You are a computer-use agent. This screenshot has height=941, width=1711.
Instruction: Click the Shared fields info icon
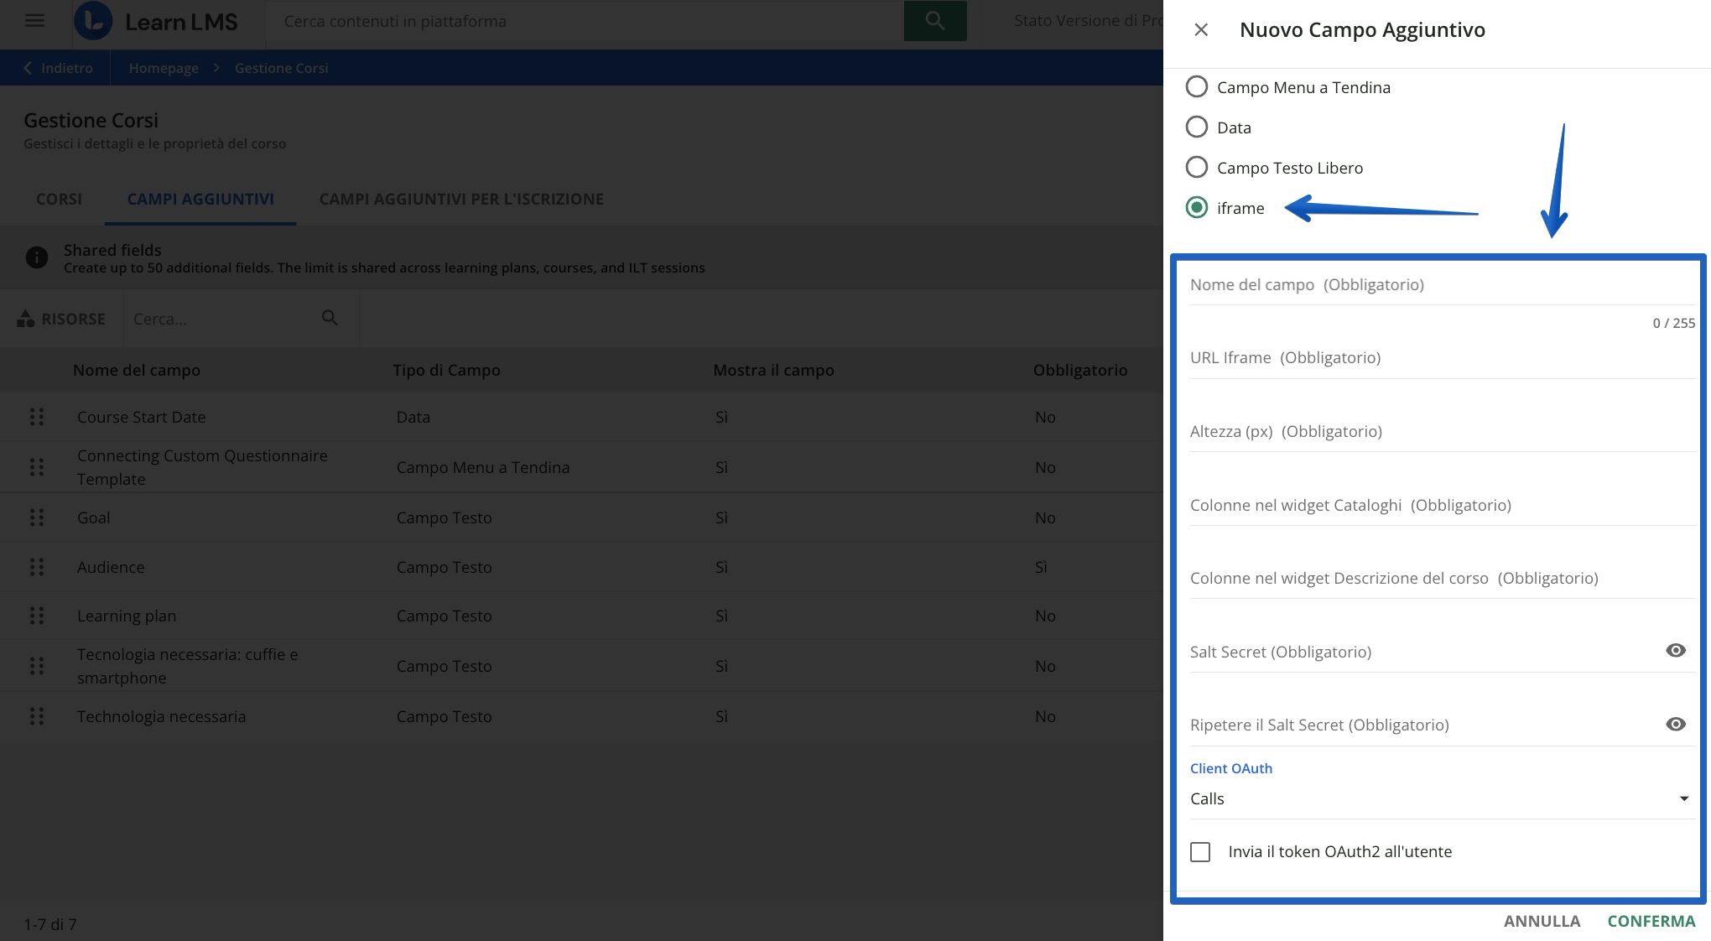point(37,257)
